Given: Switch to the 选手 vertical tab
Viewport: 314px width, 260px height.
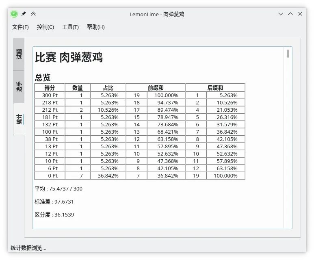Looking at the screenshot, I should pyautogui.click(x=19, y=87).
